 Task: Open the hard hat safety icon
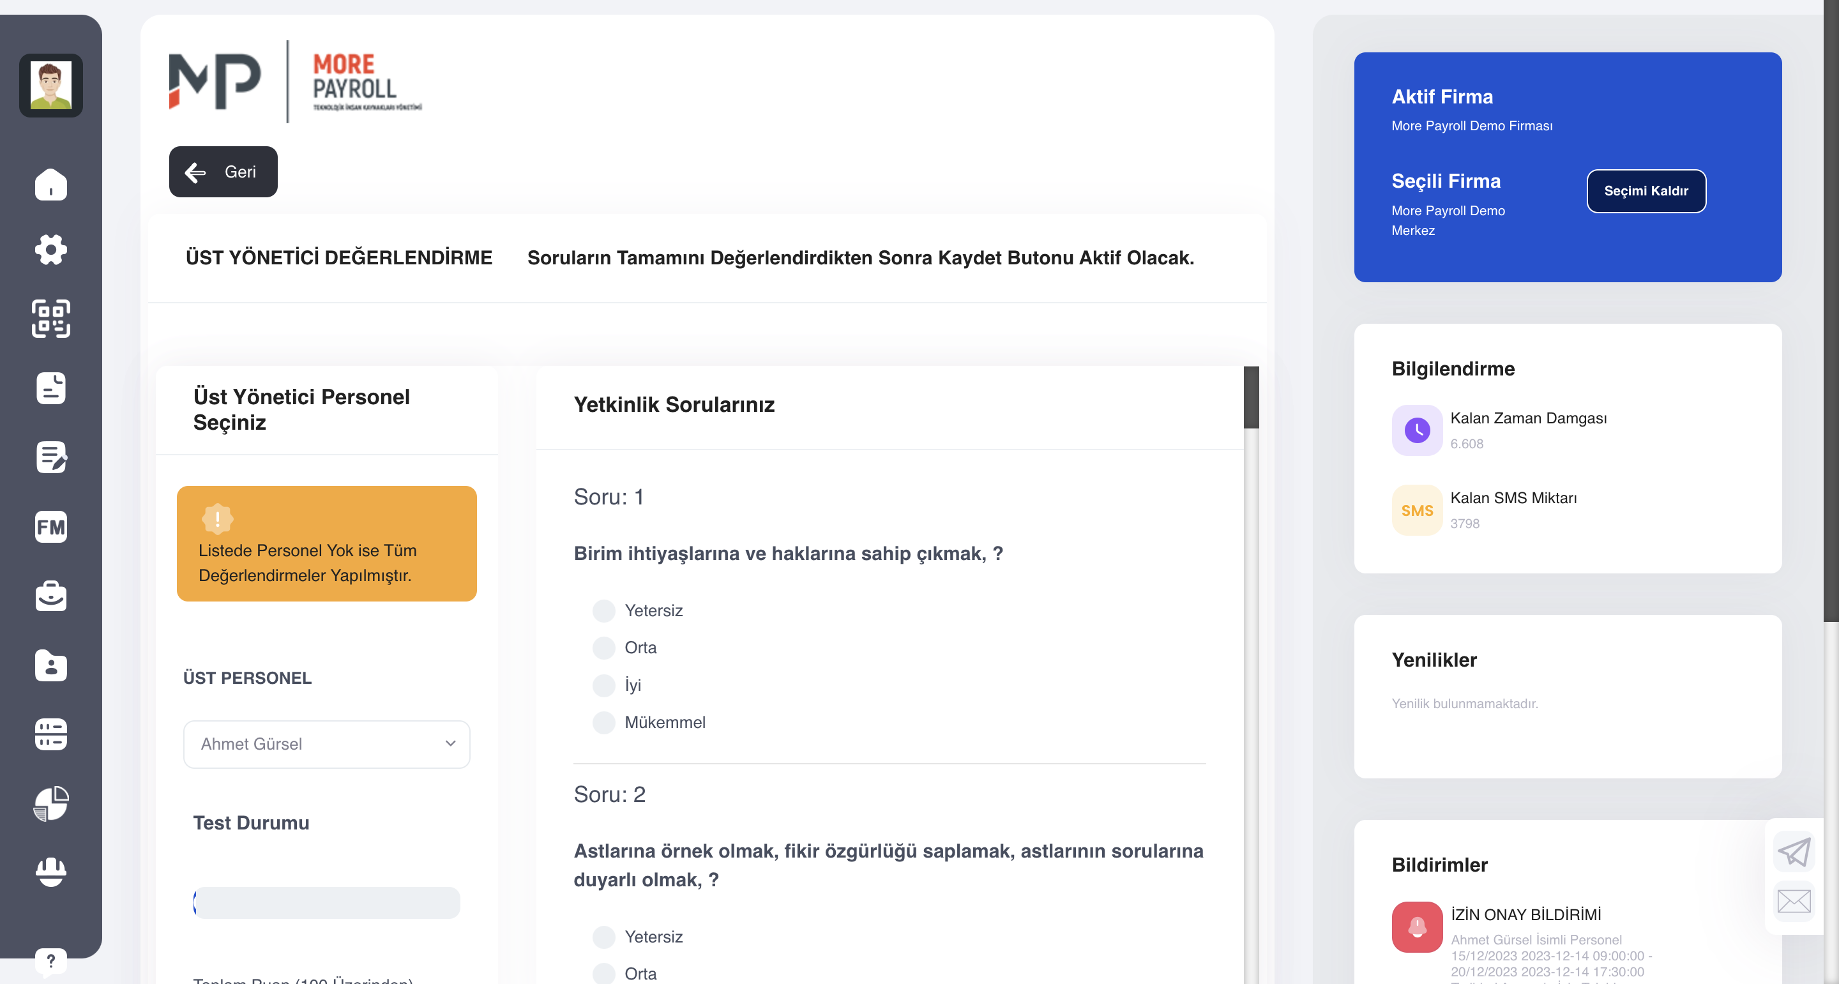tap(50, 872)
